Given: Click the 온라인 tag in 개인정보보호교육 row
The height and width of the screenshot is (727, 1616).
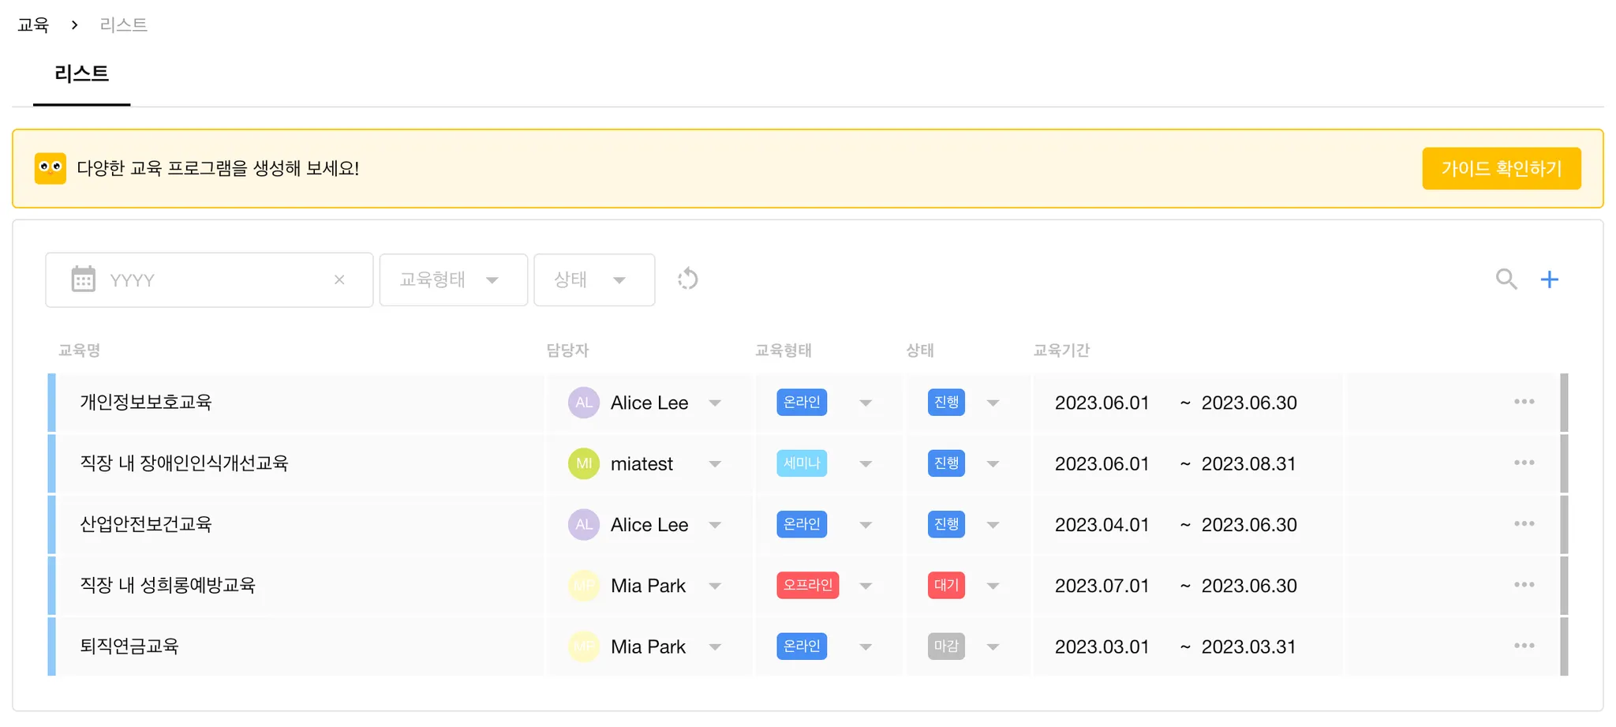Looking at the screenshot, I should 802,402.
